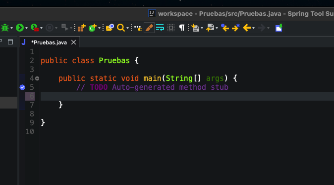Click the Next Annotation icon
The height and width of the screenshot is (185, 334).
pos(195,28)
